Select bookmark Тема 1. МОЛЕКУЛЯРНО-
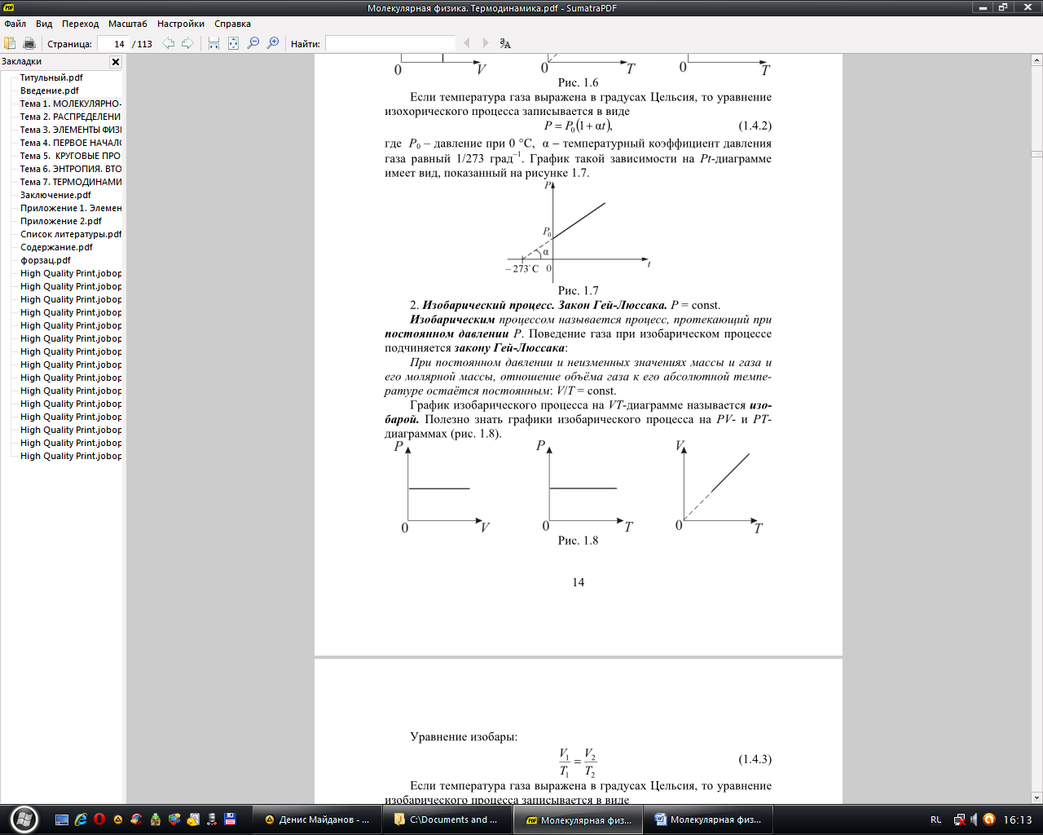 click(x=71, y=104)
